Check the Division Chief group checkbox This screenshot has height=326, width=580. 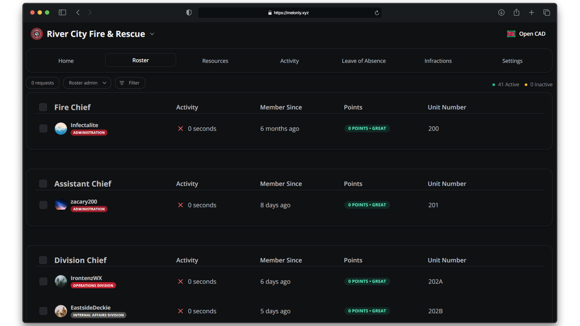pos(43,260)
